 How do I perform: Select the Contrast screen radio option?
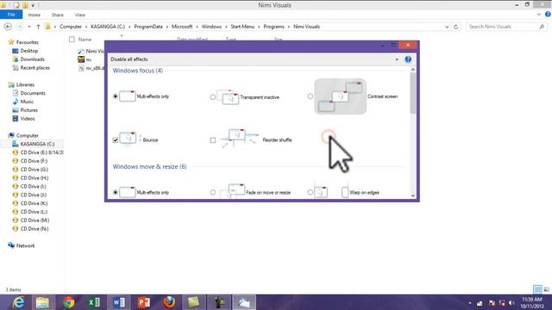[310, 96]
